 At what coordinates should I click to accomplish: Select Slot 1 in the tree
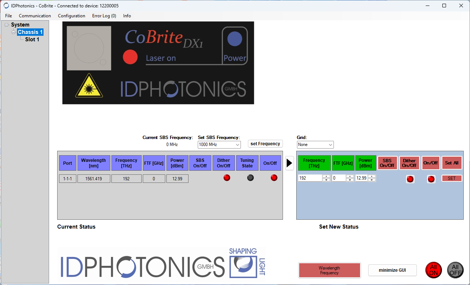(32, 39)
